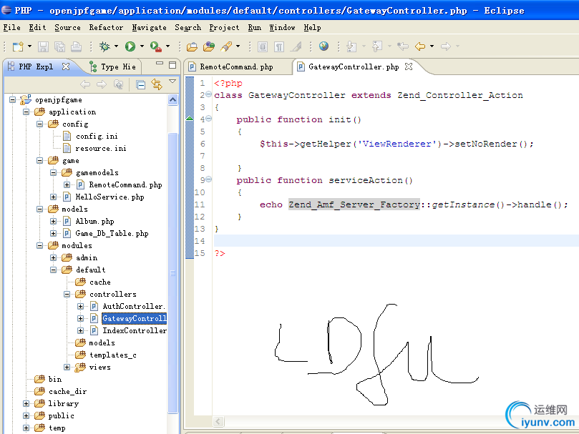Click the override marker at line 4

[190, 119]
